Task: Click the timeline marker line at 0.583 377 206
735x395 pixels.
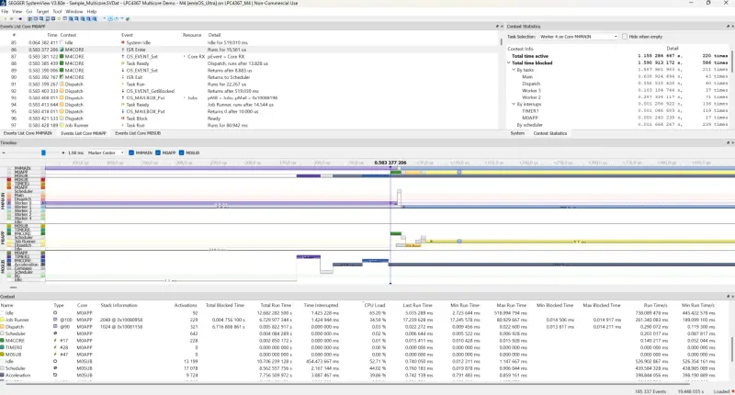Action: pos(390,225)
